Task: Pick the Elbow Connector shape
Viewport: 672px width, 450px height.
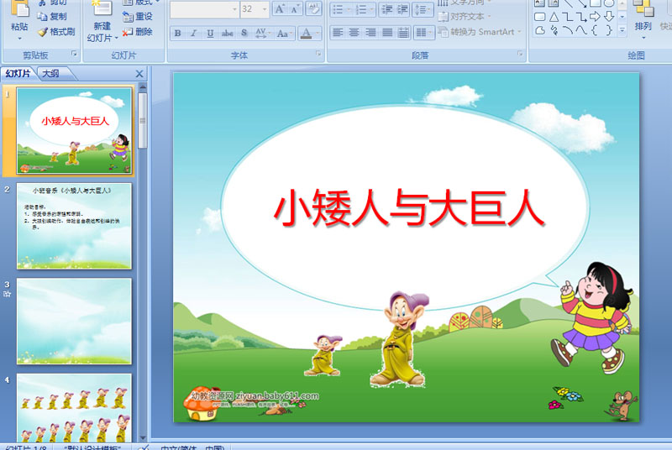Action: (568, 17)
